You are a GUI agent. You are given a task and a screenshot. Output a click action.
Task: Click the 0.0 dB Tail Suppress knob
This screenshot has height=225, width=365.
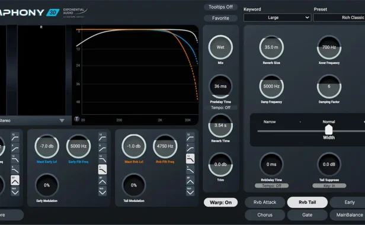[329, 165]
